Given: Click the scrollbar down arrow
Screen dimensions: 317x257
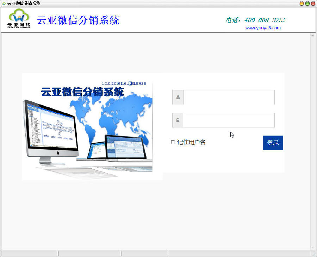Looking at the screenshot, I should coord(313,247).
